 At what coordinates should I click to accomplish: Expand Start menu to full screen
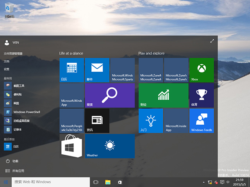click(212, 41)
